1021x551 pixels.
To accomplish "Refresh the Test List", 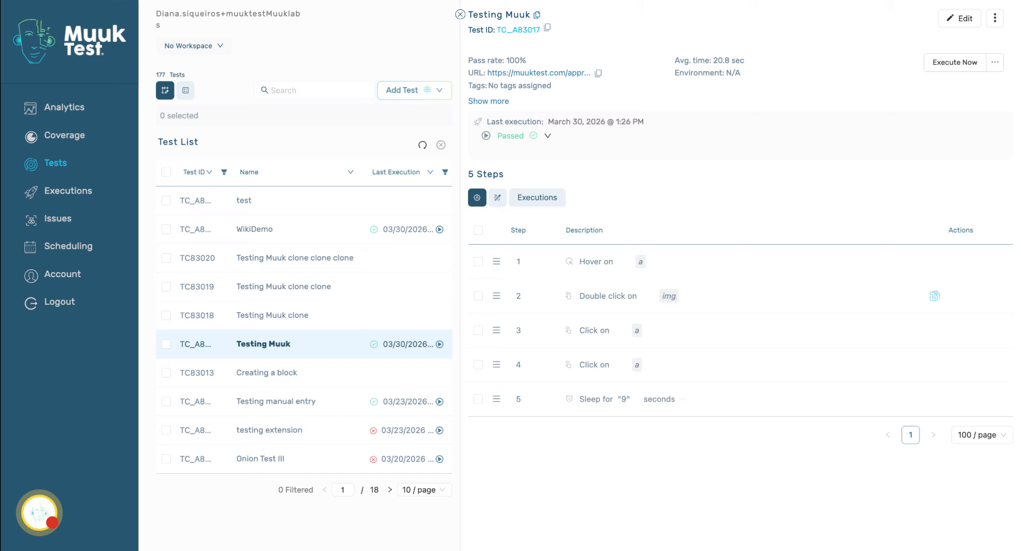I will point(423,145).
